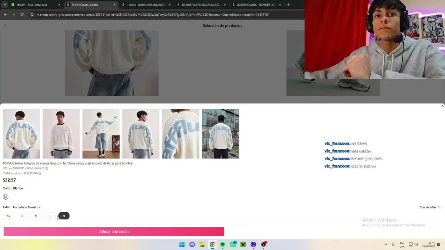Open the Windows Start menu
This screenshot has width=445, height=250.
[182, 244]
